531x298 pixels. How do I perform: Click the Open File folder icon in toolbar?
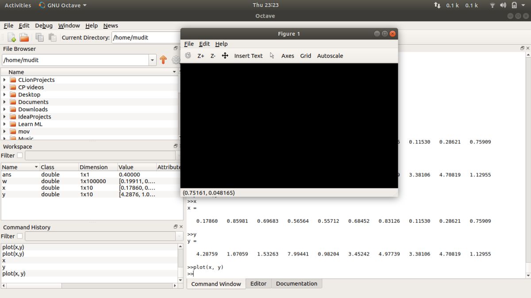(24, 38)
